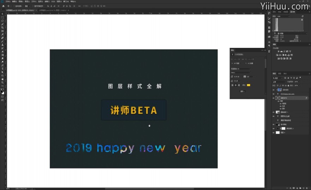The image size is (311, 190).
Task: Select the Zoom tool
Action: point(2,82)
